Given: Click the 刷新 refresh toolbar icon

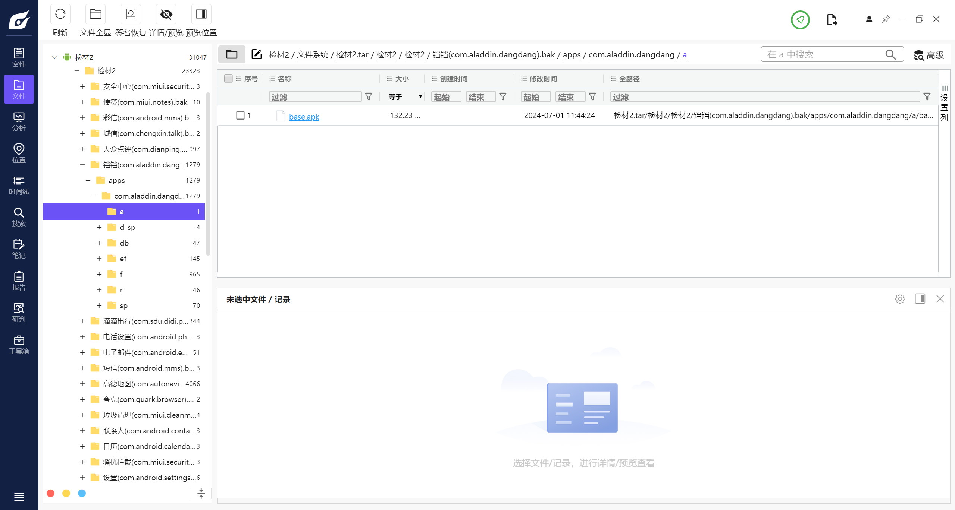Looking at the screenshot, I should [x=60, y=15].
